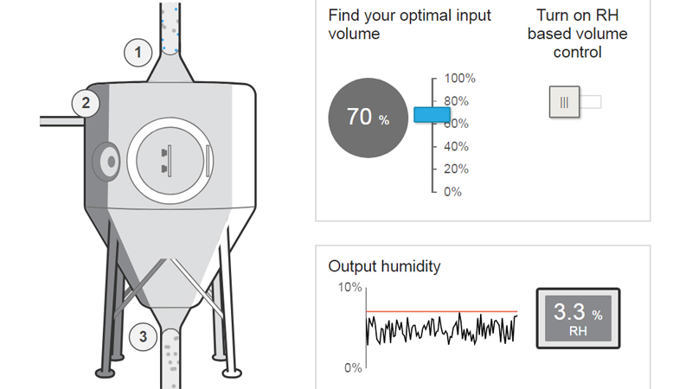Click the output humidity graph line
This screenshot has height=389, width=692.
pos(441,329)
